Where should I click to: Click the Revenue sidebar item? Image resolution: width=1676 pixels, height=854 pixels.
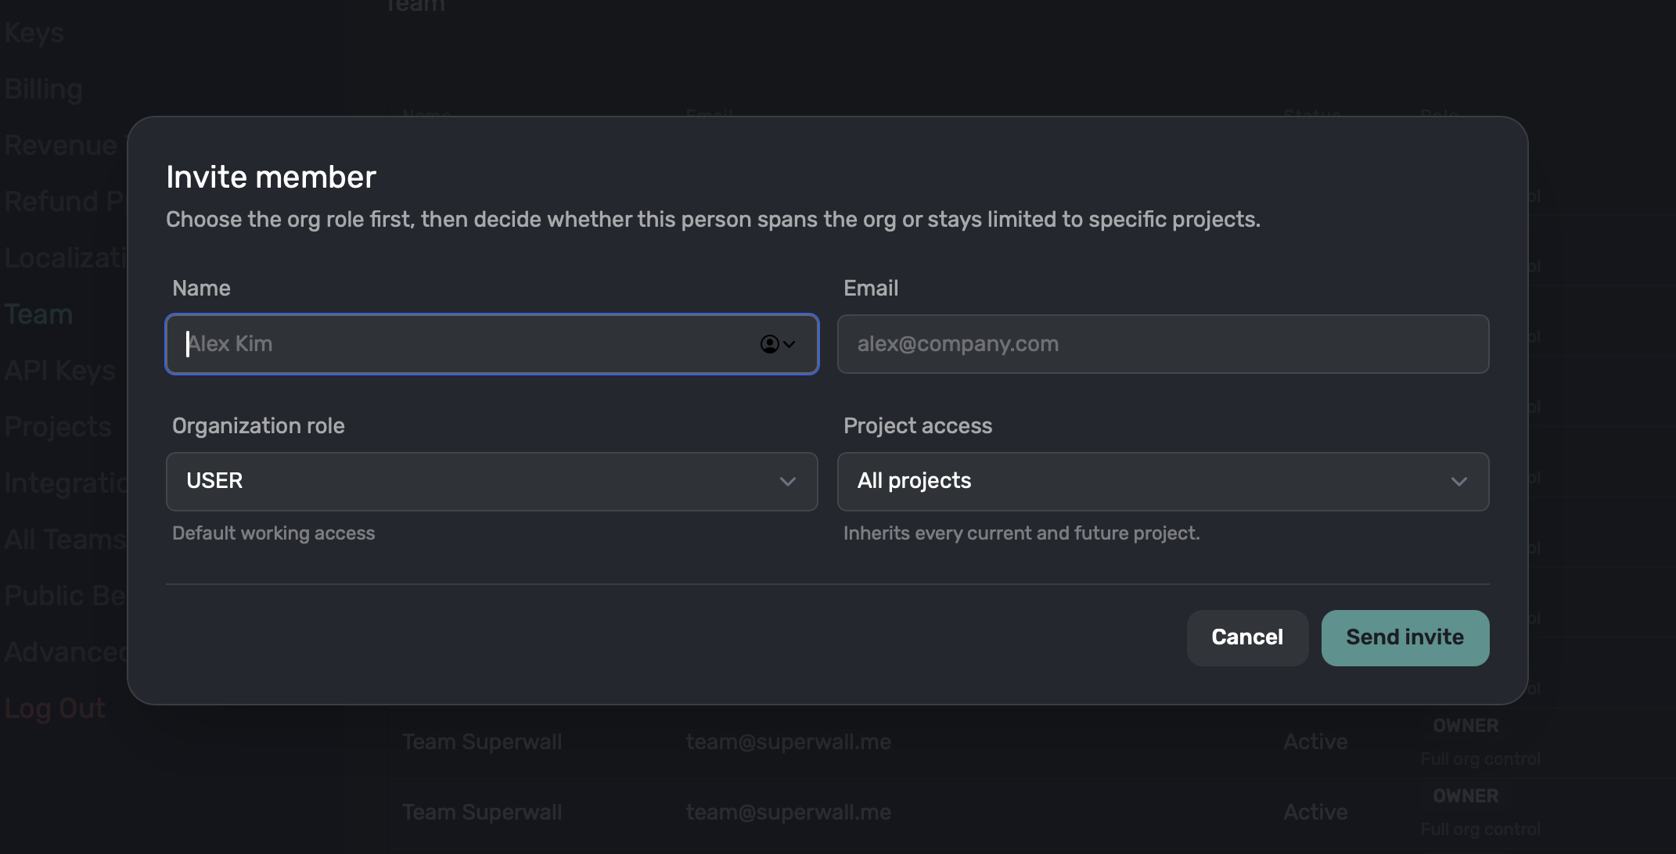61,145
